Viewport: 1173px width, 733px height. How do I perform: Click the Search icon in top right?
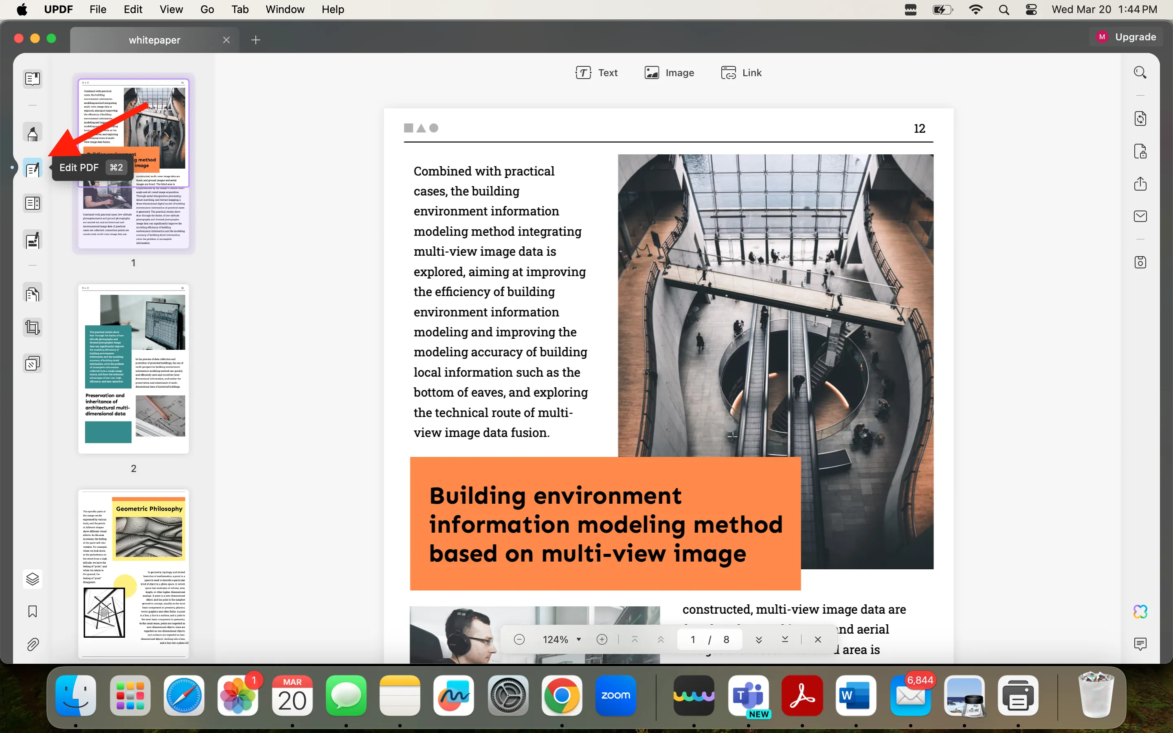coord(1140,72)
